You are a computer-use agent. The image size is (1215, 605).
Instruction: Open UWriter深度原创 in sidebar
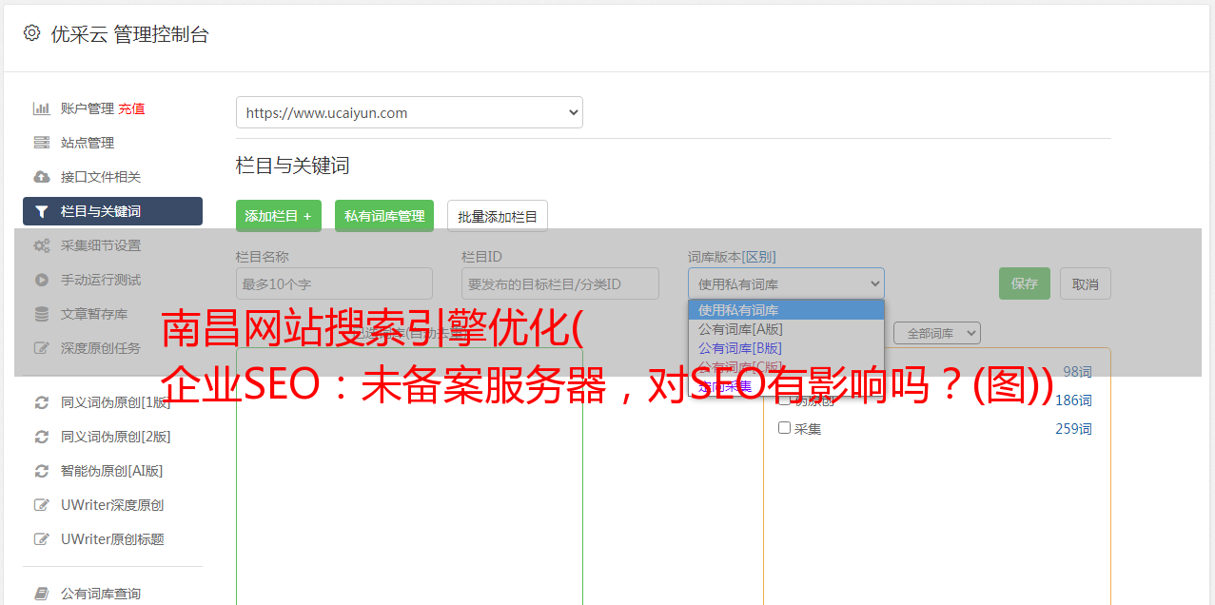point(112,505)
